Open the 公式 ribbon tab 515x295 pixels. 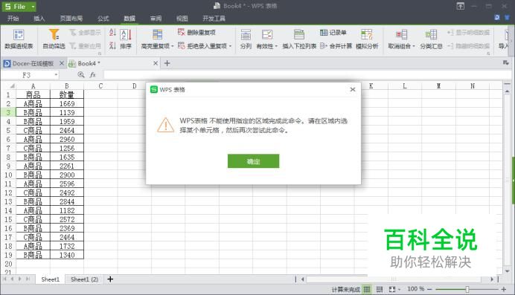pos(103,19)
